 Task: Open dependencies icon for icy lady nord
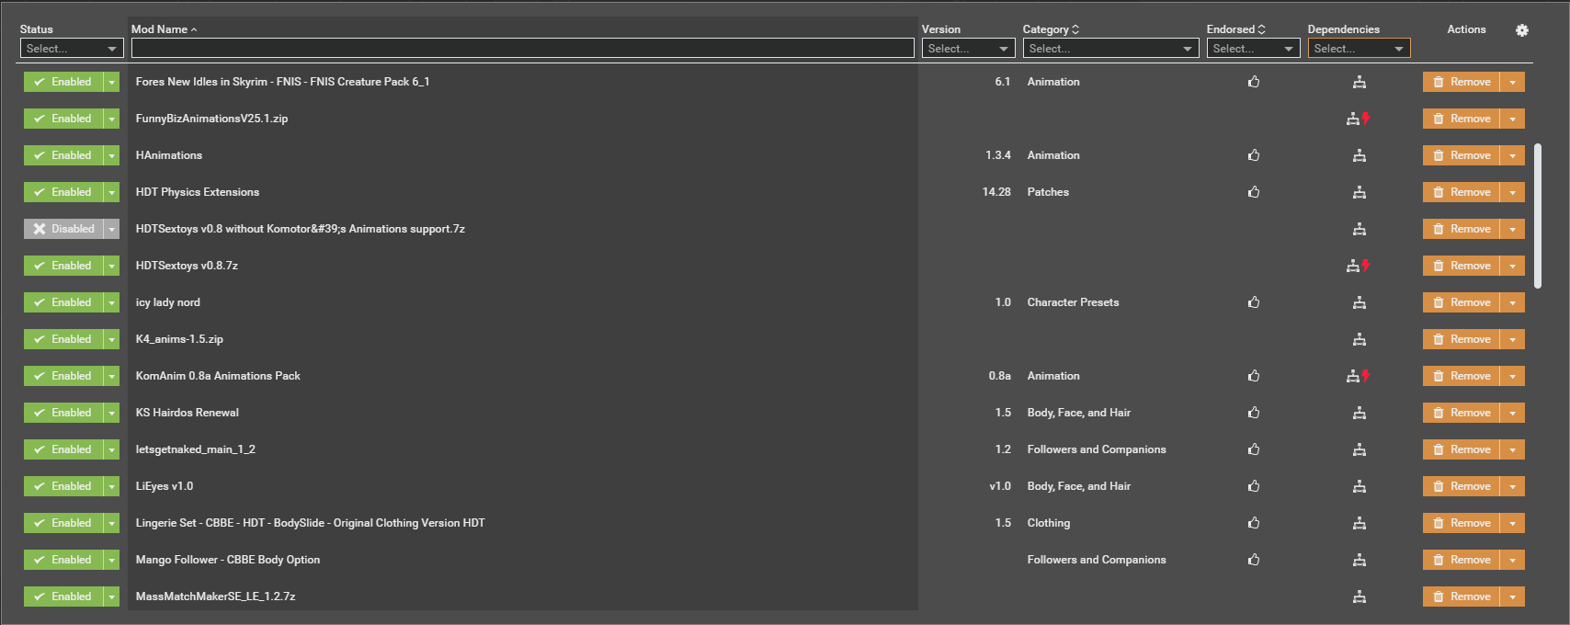point(1360,302)
